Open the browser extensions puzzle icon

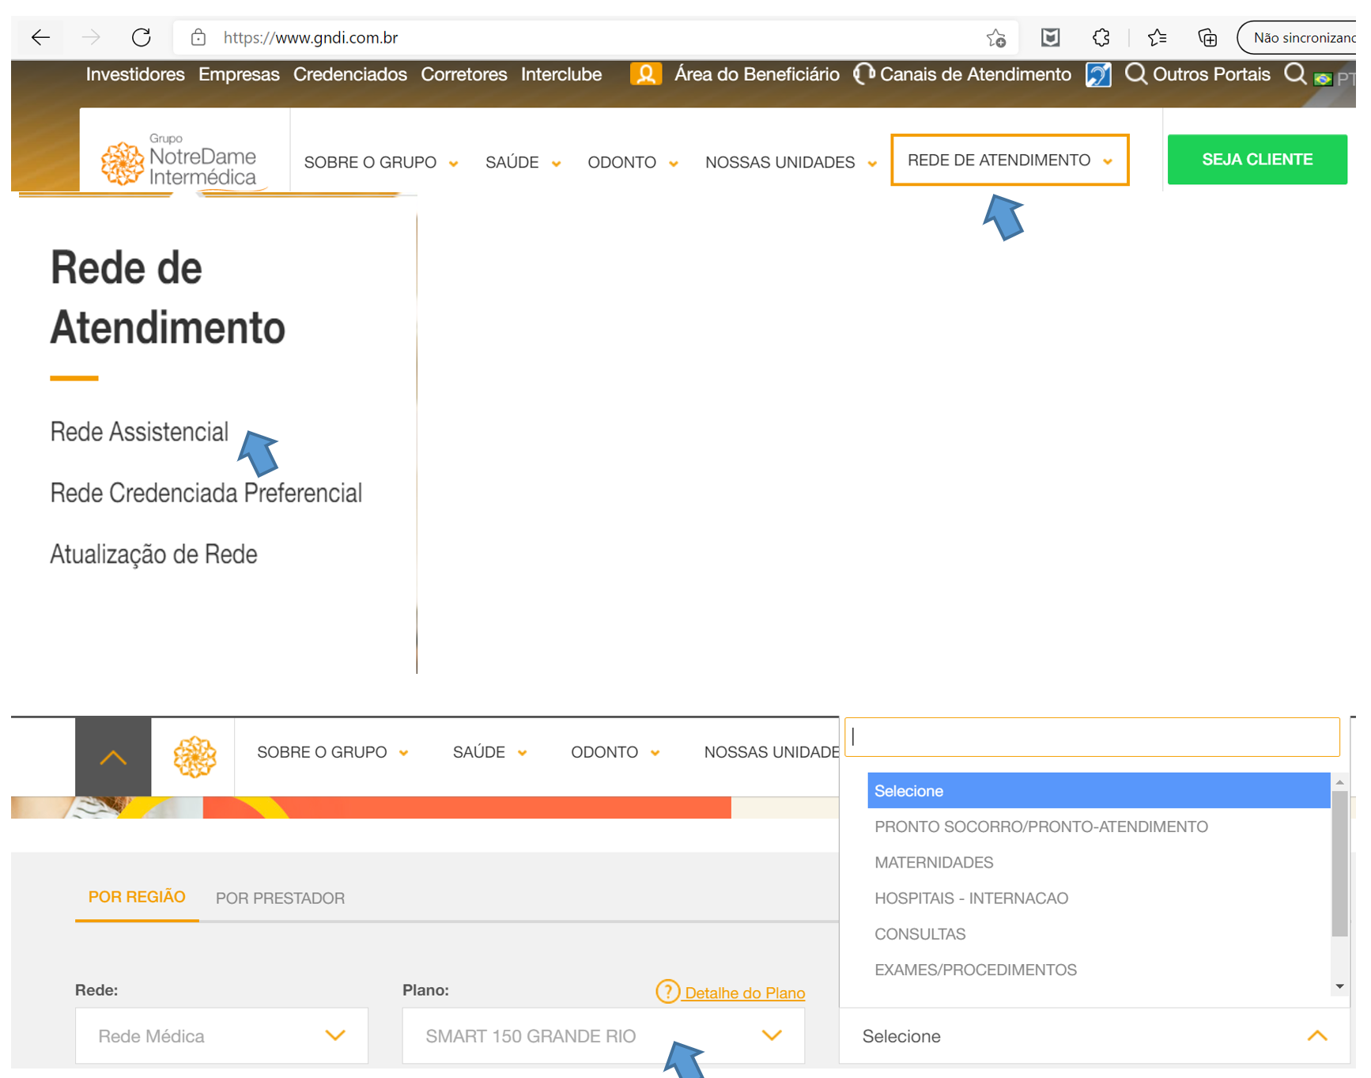[x=1101, y=37]
